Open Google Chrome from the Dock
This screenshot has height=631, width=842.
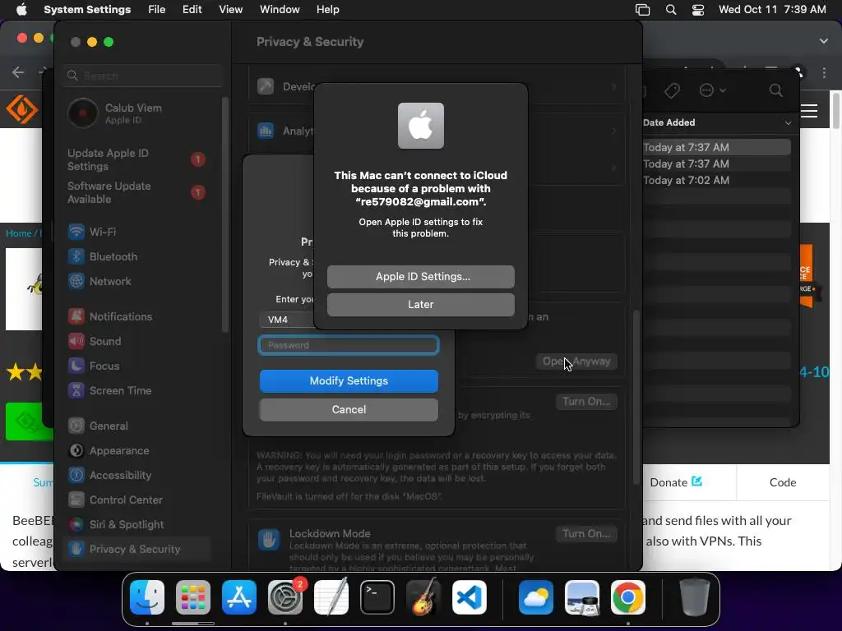(x=627, y=597)
